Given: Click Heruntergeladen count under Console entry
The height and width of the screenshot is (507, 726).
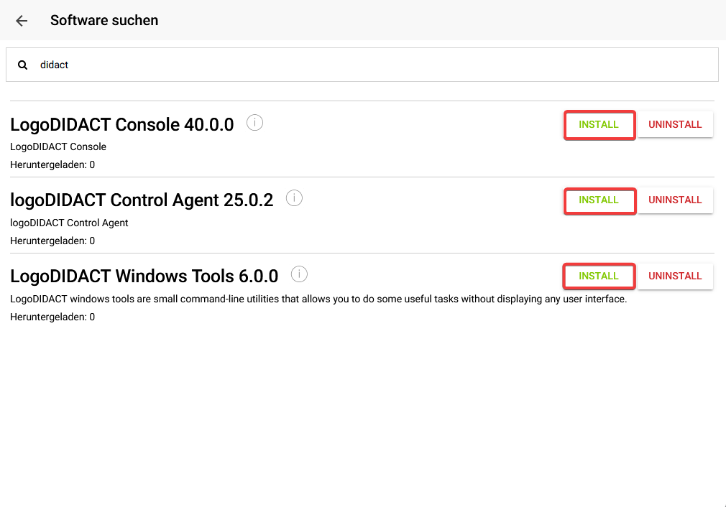Looking at the screenshot, I should click(x=52, y=164).
